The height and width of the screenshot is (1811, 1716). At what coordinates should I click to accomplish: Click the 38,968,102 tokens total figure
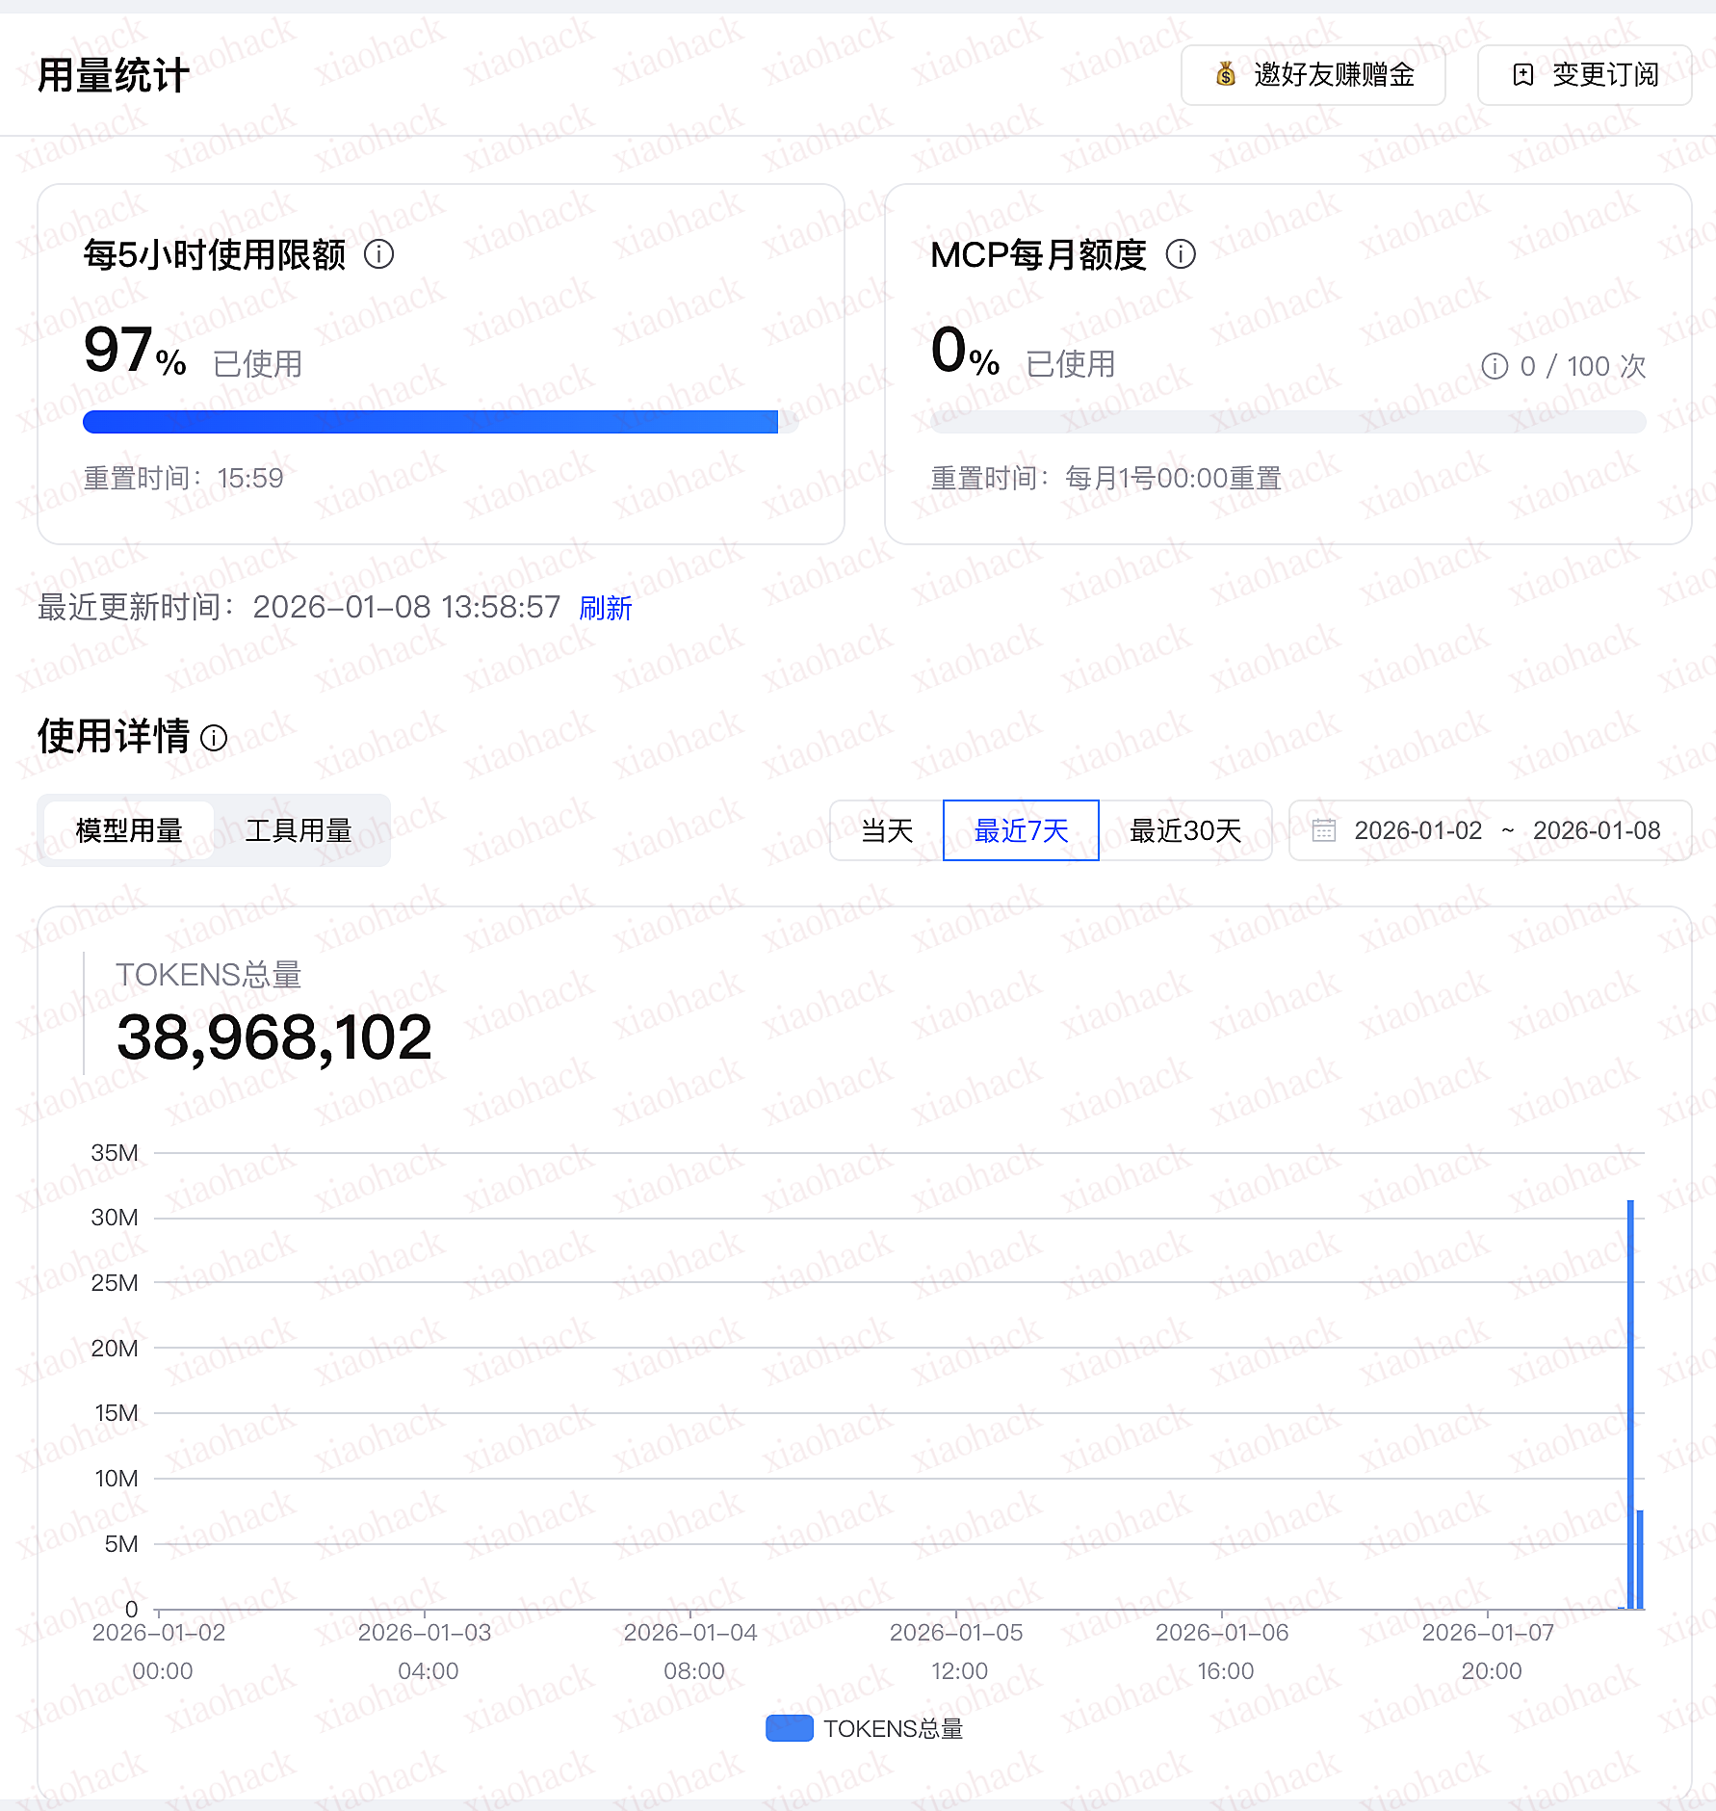tap(274, 1036)
